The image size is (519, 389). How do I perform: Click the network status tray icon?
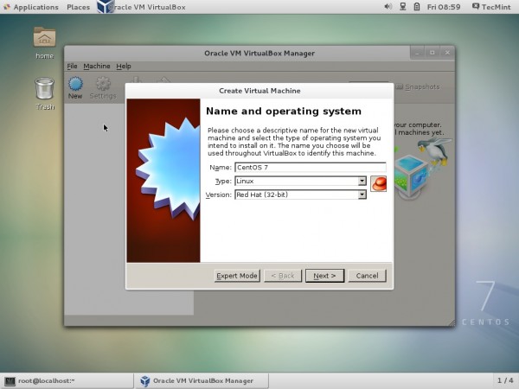point(402,7)
